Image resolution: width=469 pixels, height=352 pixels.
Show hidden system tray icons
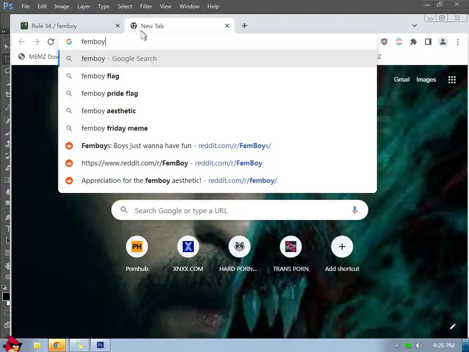coord(397,346)
